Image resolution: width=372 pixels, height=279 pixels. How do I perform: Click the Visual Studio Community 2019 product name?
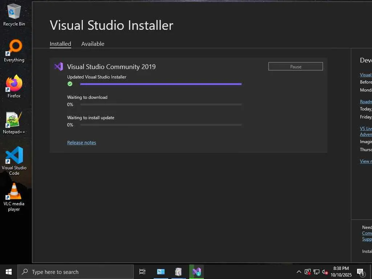111,67
